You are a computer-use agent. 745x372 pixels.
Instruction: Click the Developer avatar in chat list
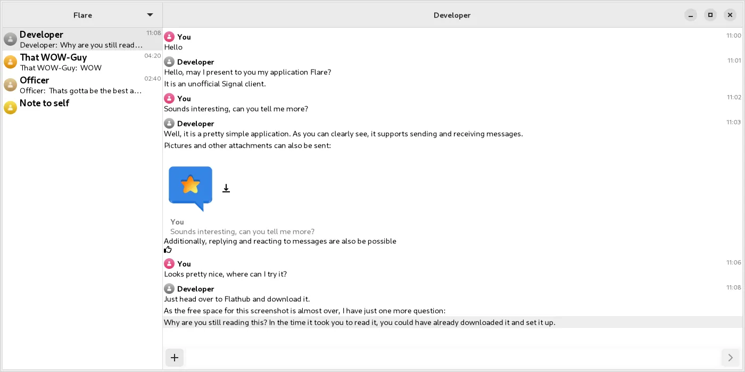tap(10, 39)
